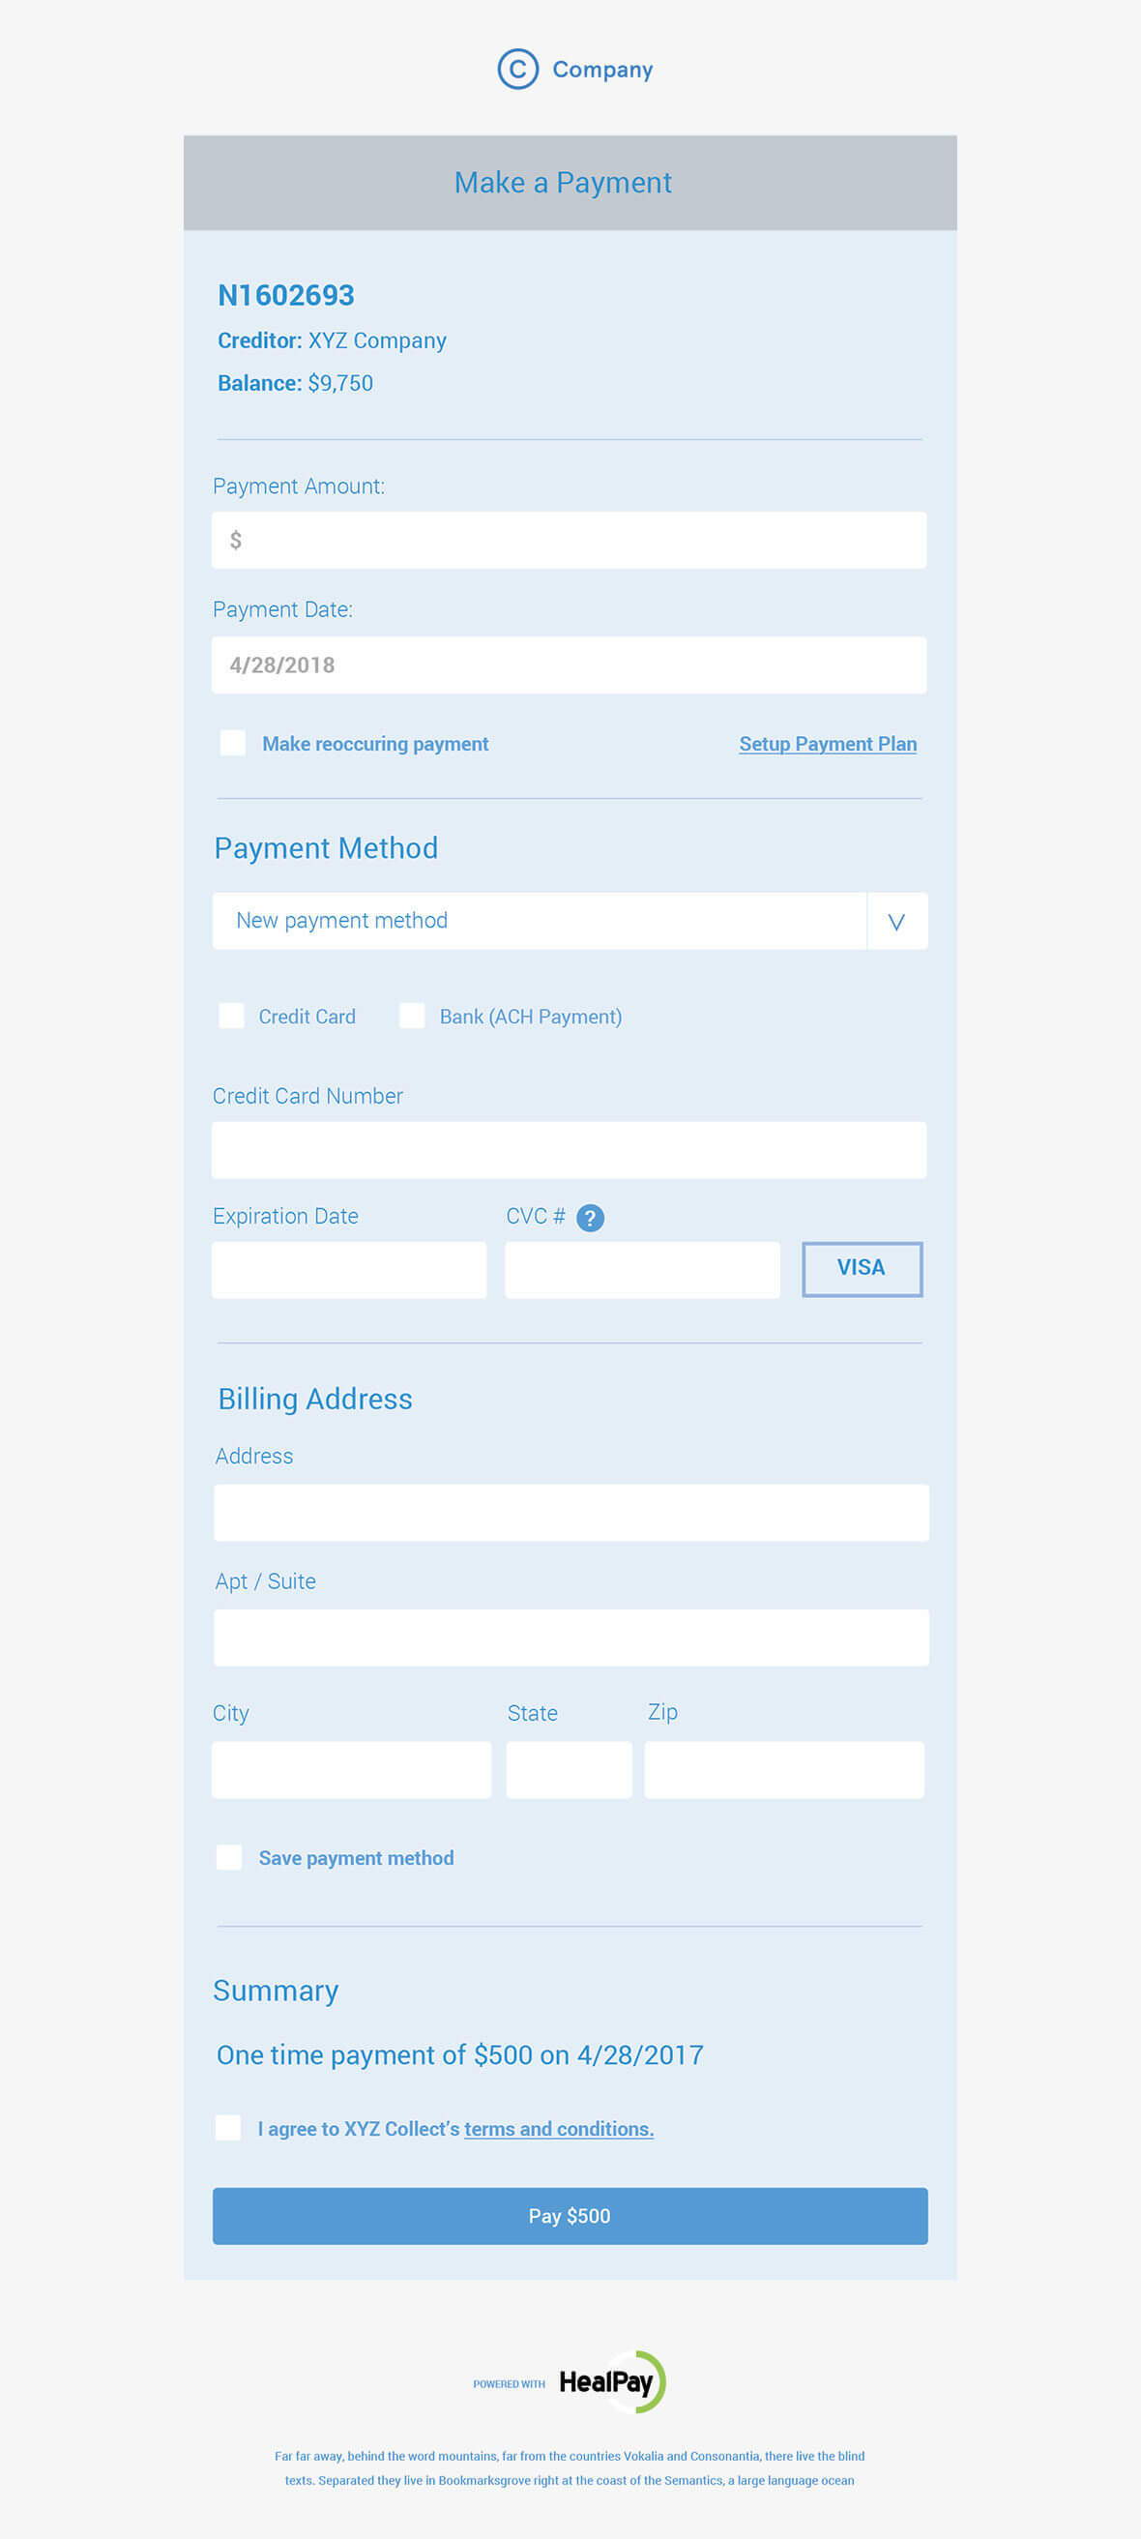Click the Credit Card Number field
The image size is (1141, 2539).
point(569,1149)
